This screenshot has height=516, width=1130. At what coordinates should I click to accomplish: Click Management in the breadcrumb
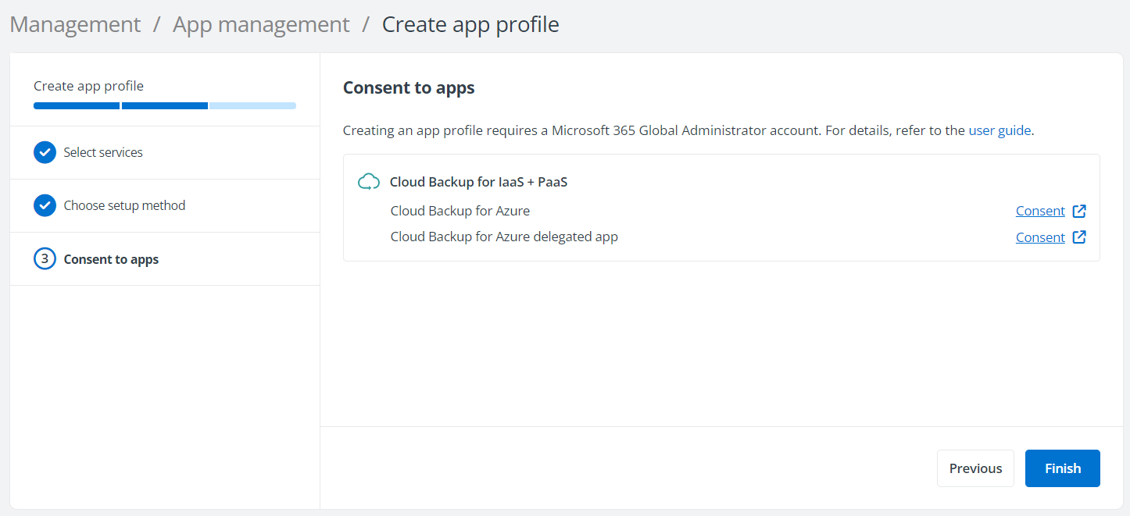[x=74, y=24]
